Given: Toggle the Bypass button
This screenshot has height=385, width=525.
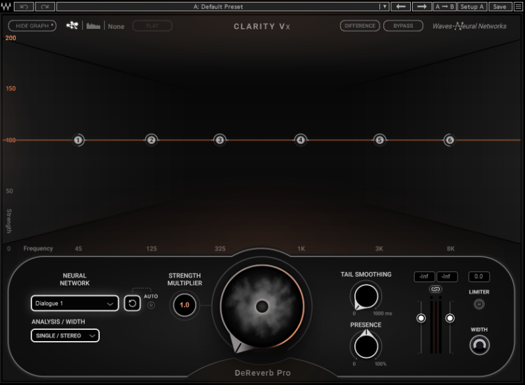Looking at the screenshot, I should (403, 26).
